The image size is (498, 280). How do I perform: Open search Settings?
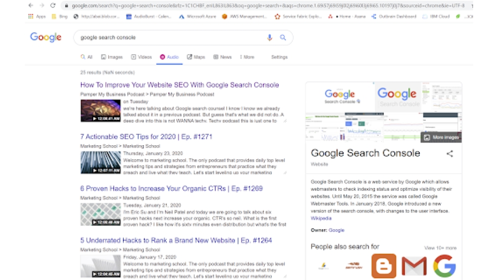coord(279,57)
